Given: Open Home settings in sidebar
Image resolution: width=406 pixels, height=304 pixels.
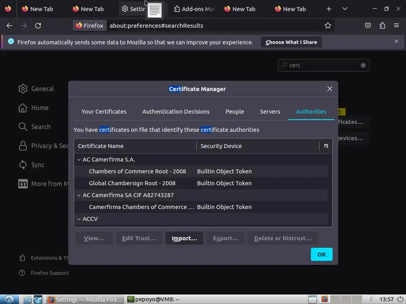Looking at the screenshot, I should click(34, 108).
